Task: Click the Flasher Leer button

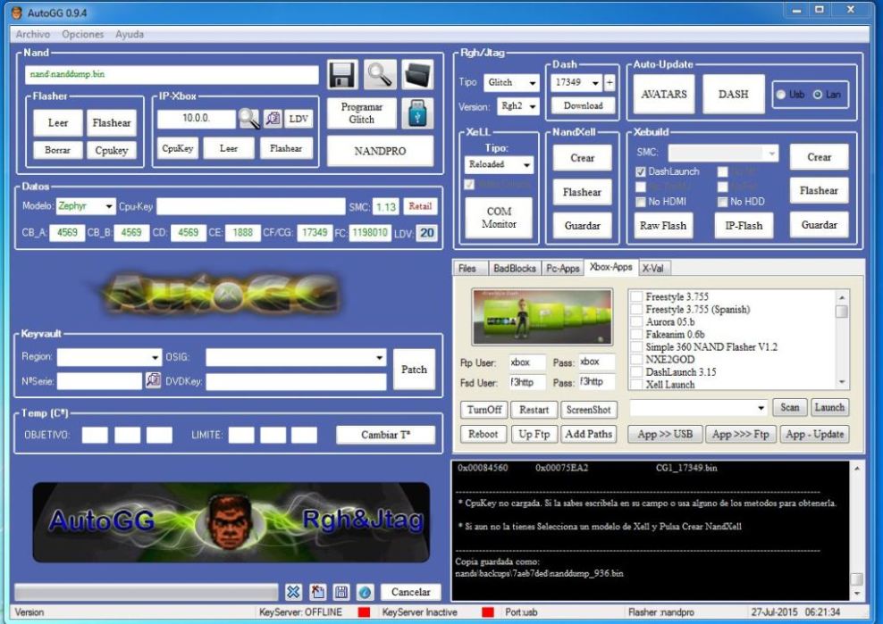Action: coord(57,122)
